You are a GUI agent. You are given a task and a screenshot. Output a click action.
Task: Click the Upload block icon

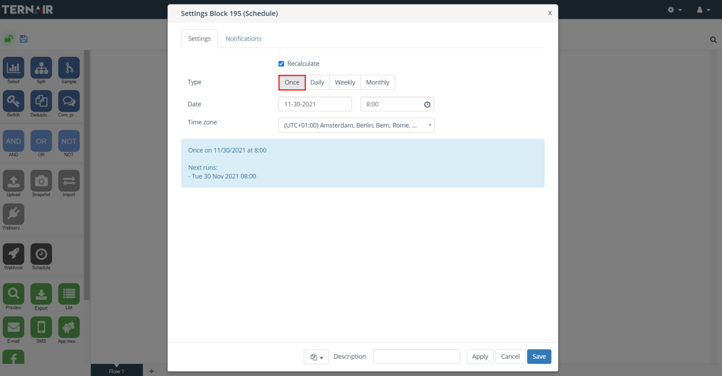tap(14, 181)
